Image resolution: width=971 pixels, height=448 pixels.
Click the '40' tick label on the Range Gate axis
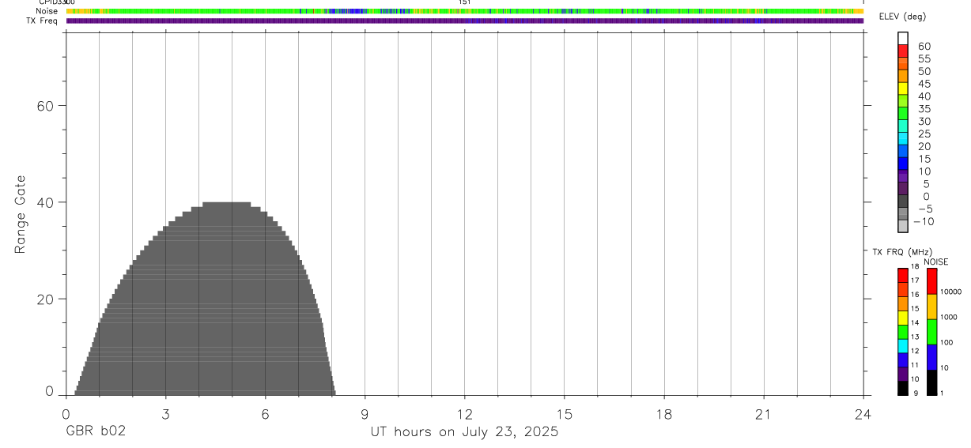(x=45, y=202)
